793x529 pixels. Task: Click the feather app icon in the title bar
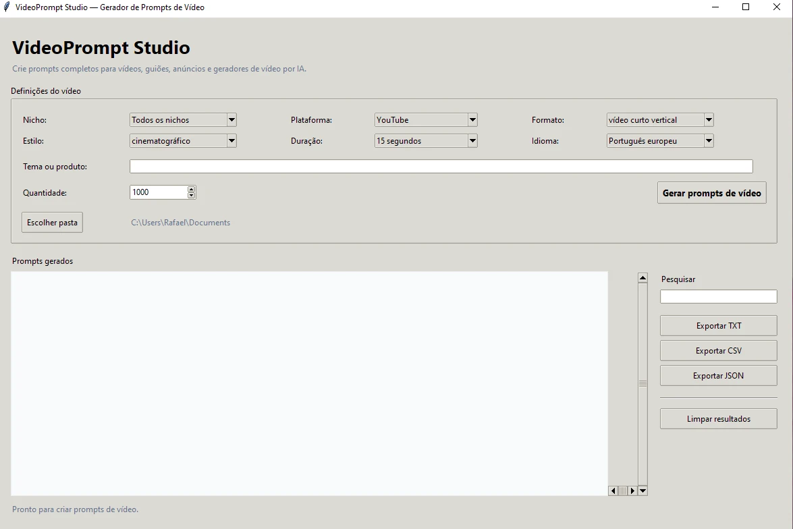tap(7, 7)
